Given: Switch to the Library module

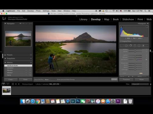Looking at the screenshot, I should coord(84,19).
